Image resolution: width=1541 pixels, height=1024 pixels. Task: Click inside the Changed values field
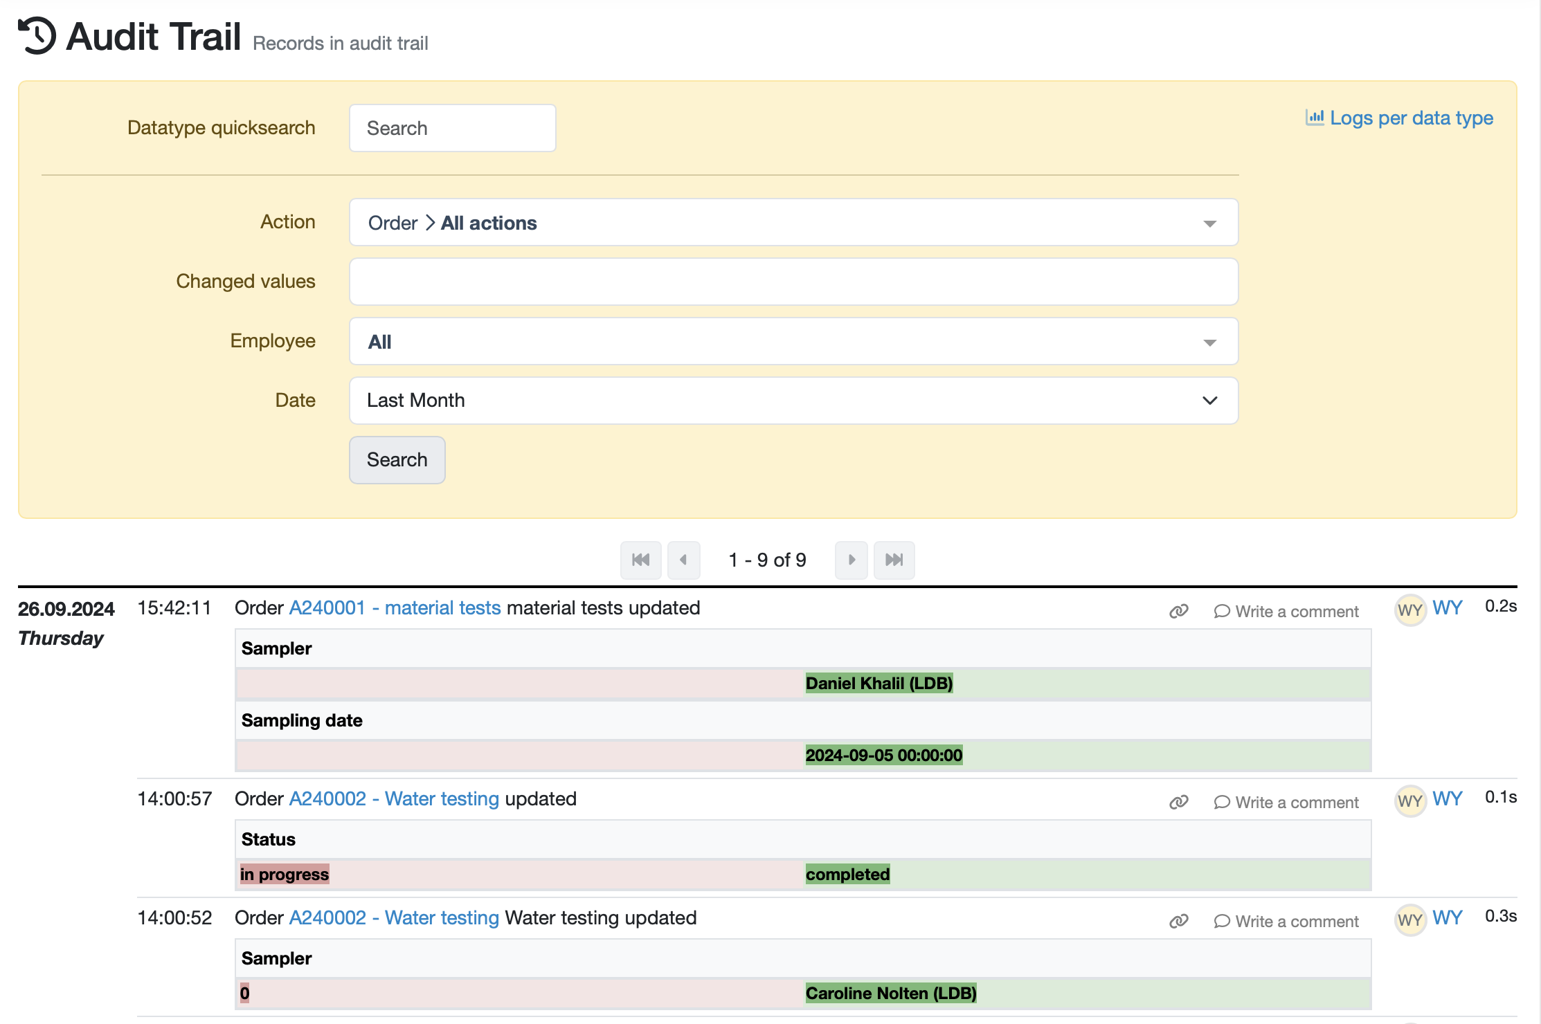tap(793, 281)
